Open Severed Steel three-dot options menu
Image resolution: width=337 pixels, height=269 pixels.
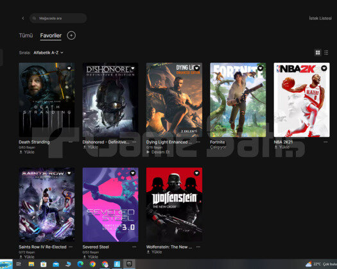pos(134,247)
